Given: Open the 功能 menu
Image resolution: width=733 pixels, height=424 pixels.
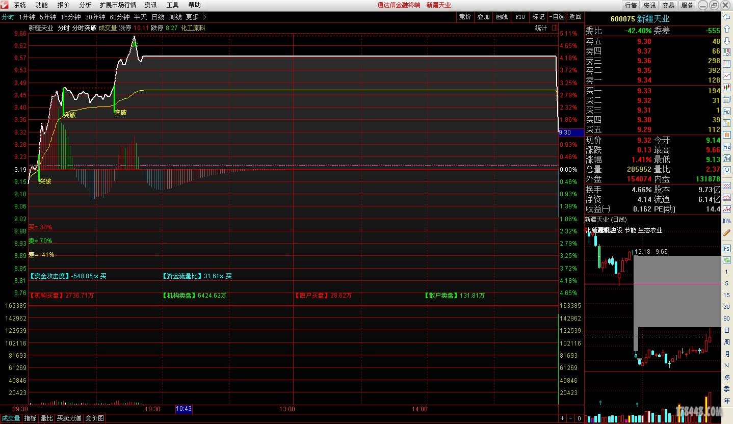Looking at the screenshot, I should click(42, 5).
